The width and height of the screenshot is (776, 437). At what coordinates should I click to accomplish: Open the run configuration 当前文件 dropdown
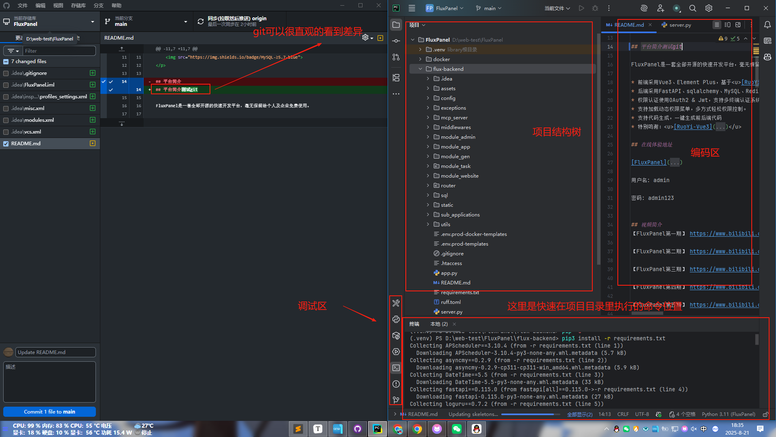[x=557, y=8]
